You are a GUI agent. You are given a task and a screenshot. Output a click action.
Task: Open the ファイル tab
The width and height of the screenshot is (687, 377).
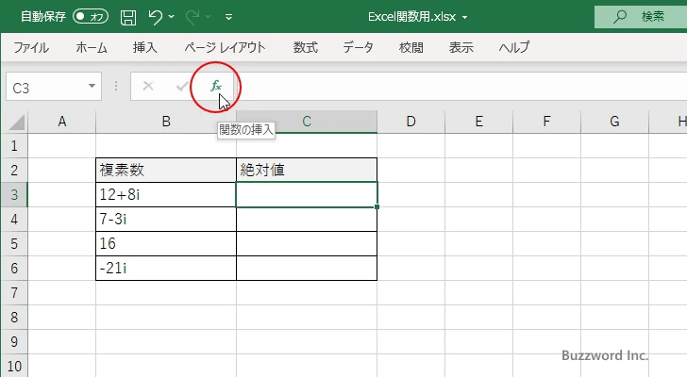pos(31,47)
